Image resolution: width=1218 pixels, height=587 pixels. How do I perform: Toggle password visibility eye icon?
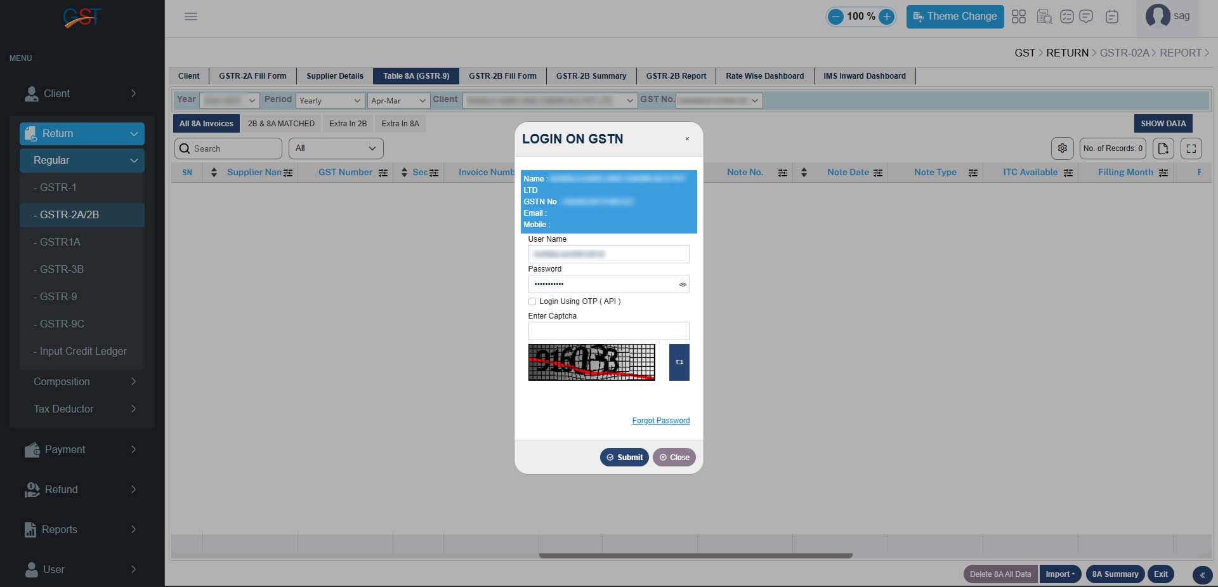click(683, 284)
